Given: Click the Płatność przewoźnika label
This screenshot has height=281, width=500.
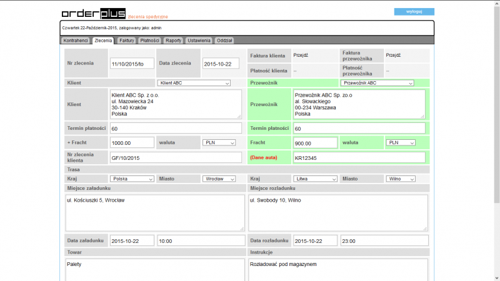Looking at the screenshot, I should coord(357,71).
